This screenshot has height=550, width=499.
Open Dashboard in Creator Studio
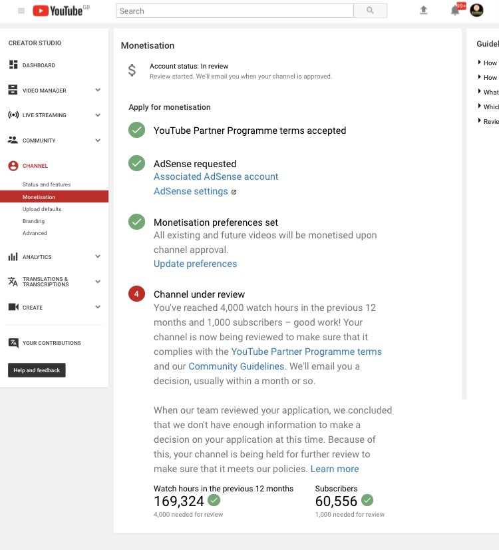coord(39,65)
